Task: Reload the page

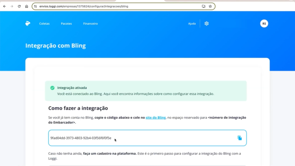Action: pyautogui.click(x=19, y=6)
